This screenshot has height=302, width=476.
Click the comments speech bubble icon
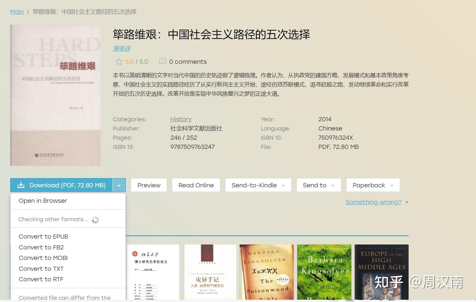[162, 61]
